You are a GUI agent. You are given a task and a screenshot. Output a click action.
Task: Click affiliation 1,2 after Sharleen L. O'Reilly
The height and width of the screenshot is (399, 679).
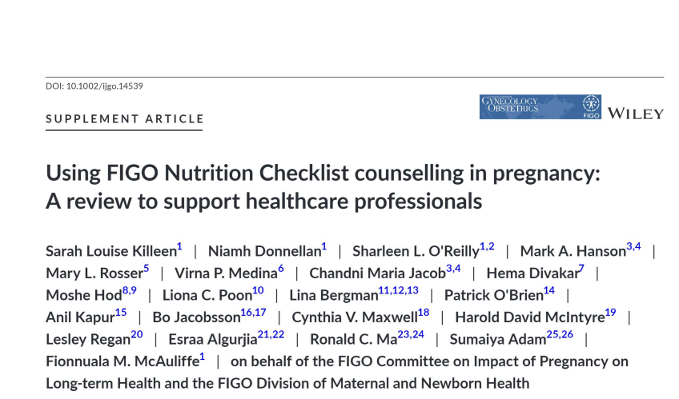487,247
